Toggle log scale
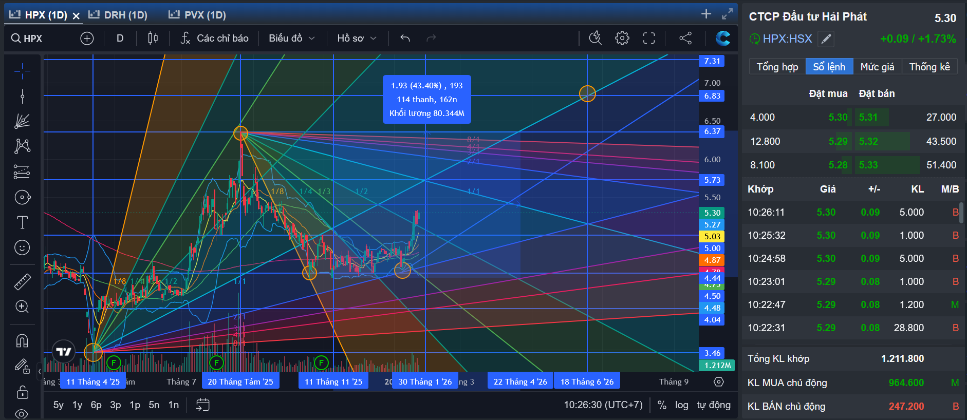The image size is (967, 420). [682, 405]
